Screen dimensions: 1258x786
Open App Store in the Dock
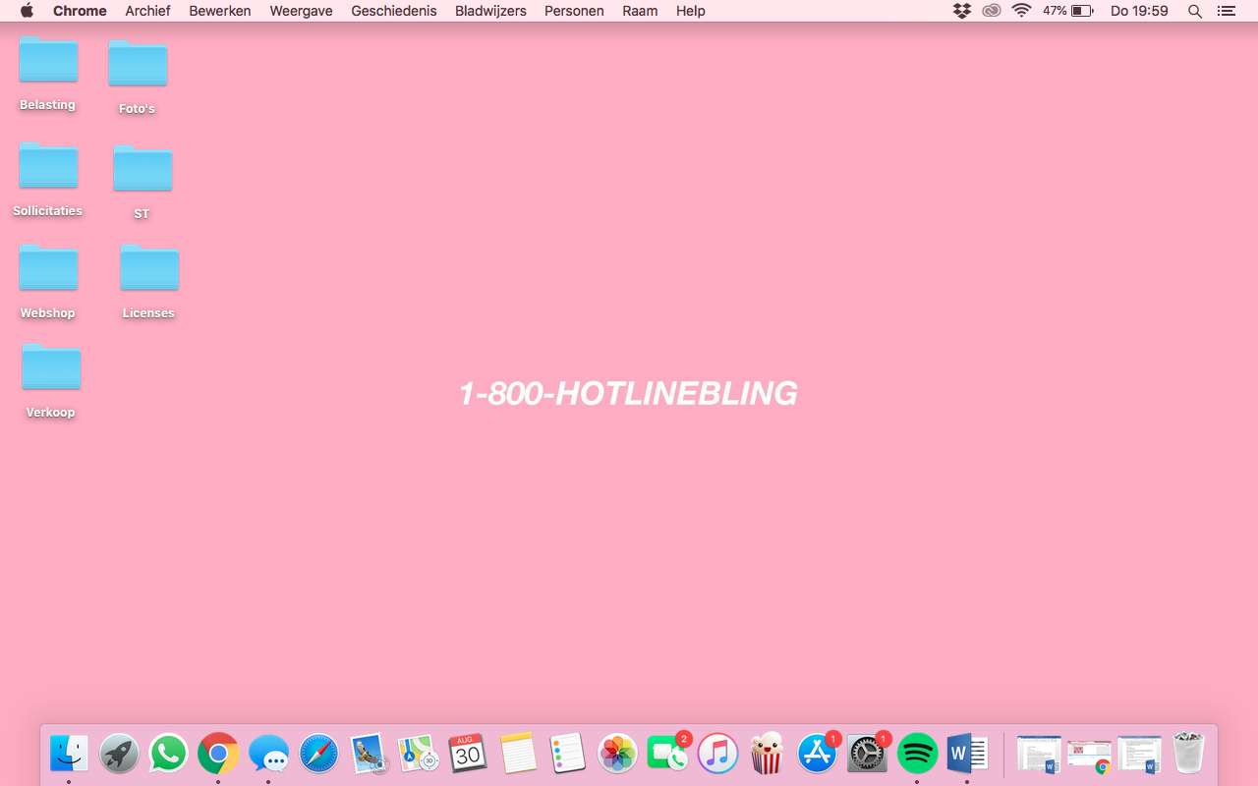[818, 754]
